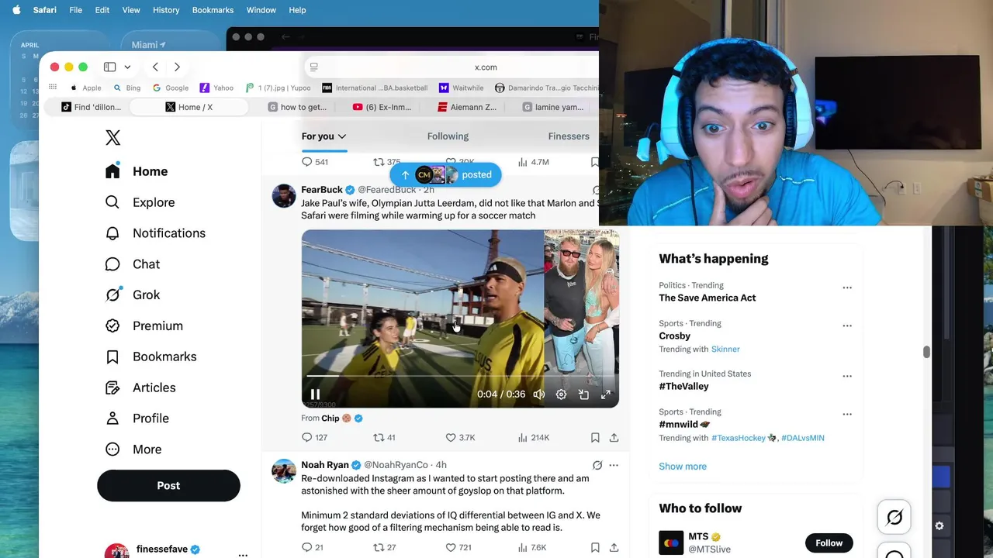Click Show more under trends
Viewport: 993px width, 558px height.
(683, 467)
